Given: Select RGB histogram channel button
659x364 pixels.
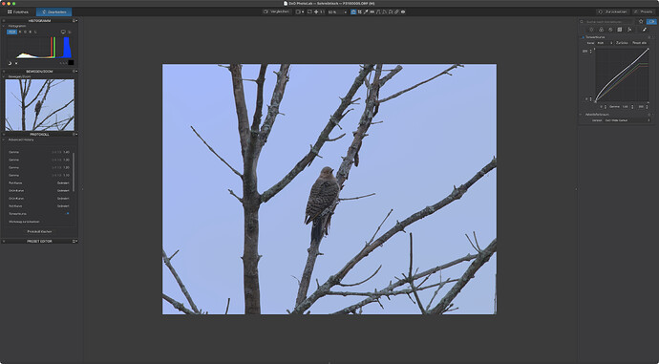Looking at the screenshot, I should 11,32.
